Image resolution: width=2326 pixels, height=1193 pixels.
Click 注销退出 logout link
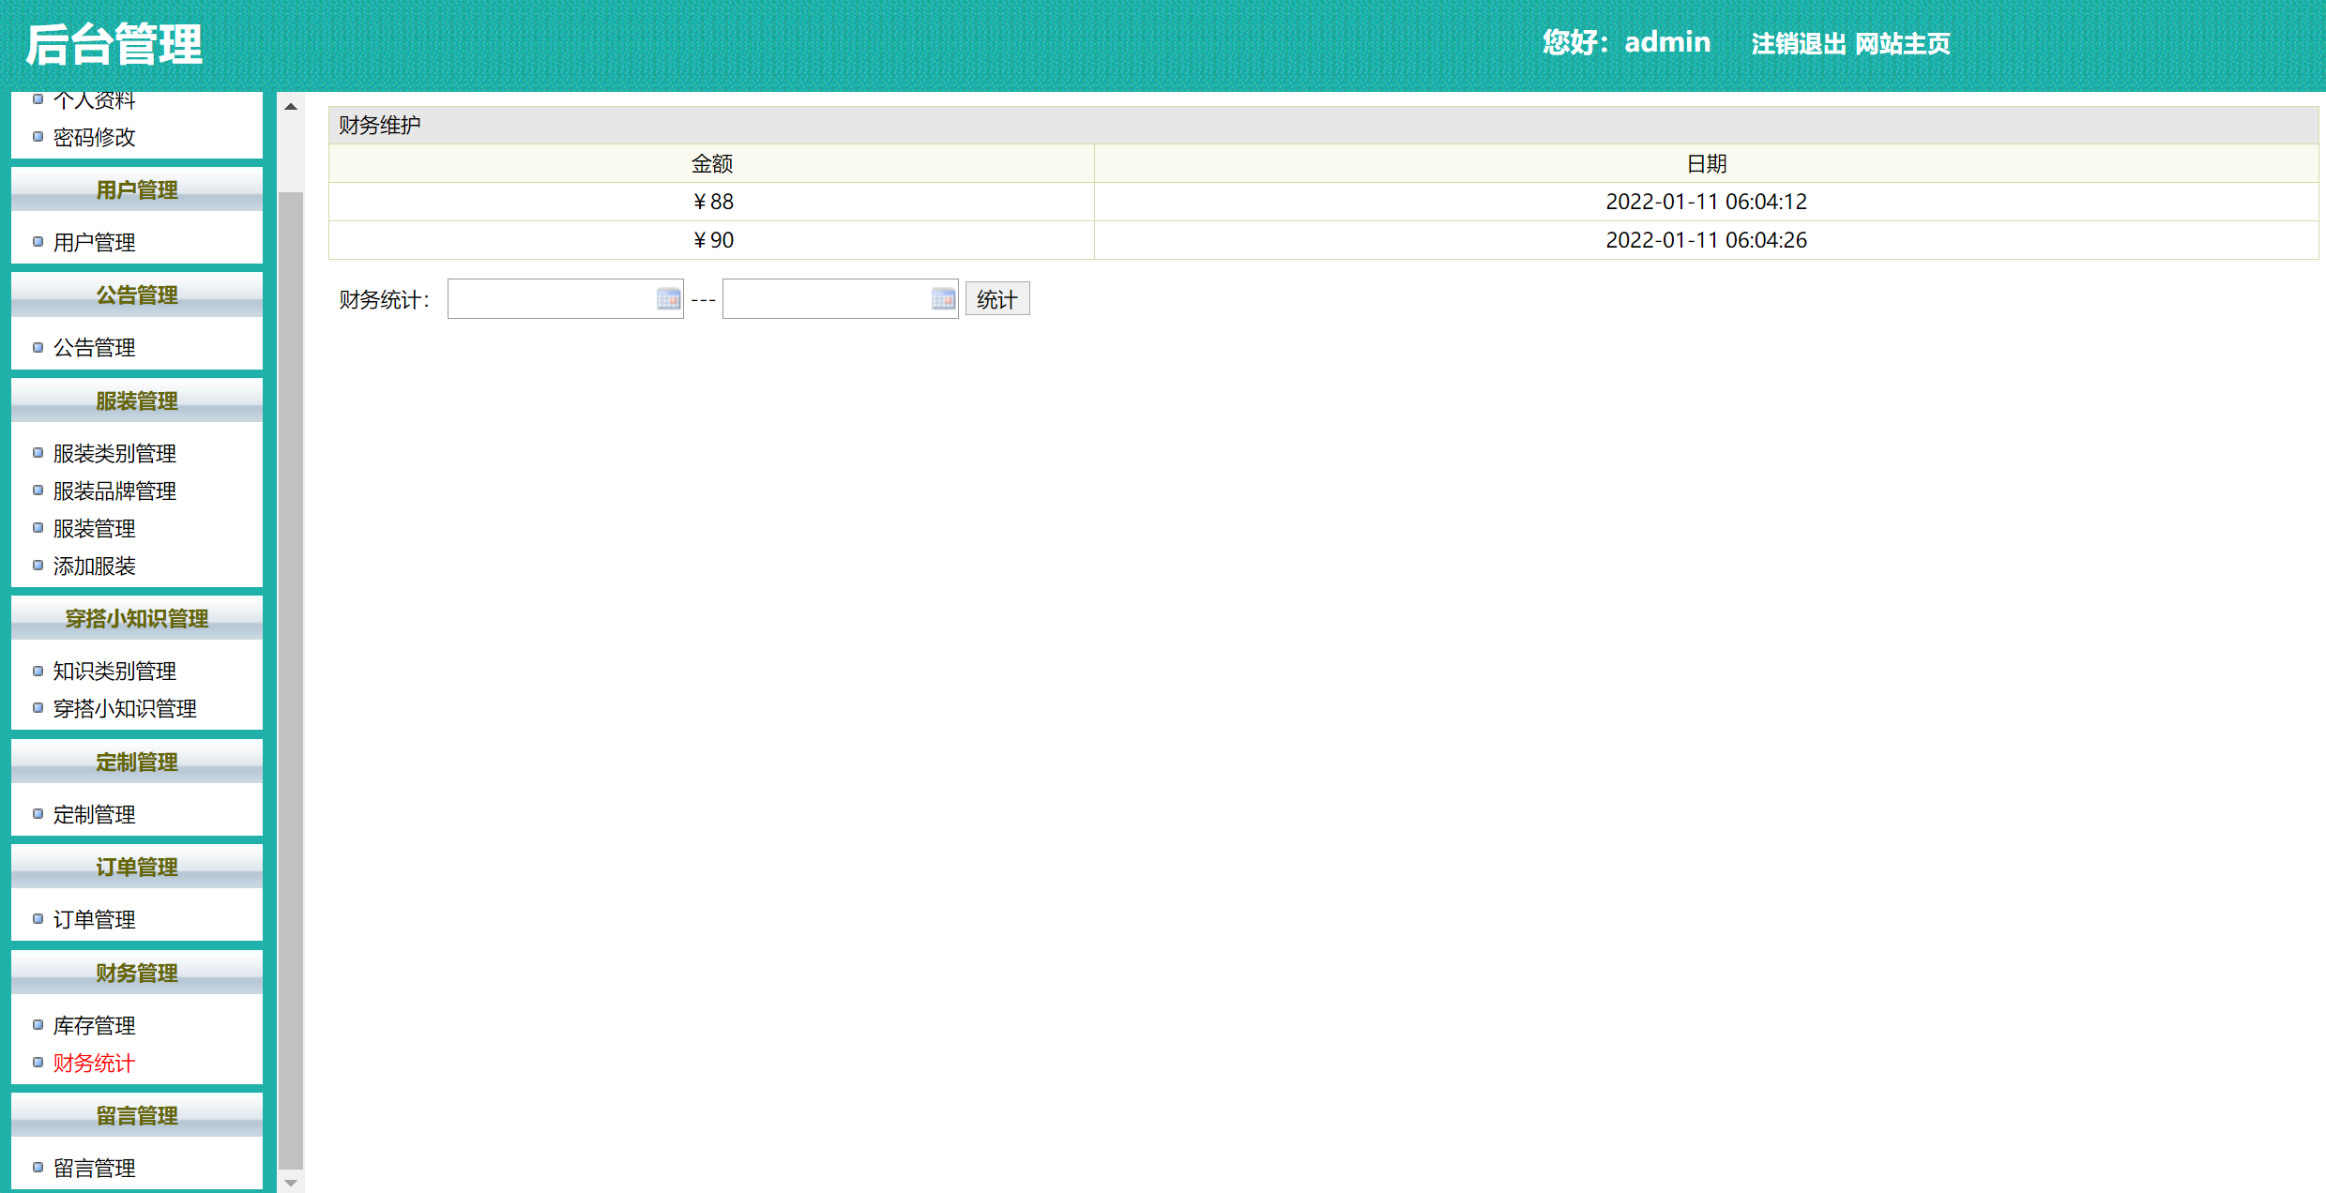[1798, 44]
